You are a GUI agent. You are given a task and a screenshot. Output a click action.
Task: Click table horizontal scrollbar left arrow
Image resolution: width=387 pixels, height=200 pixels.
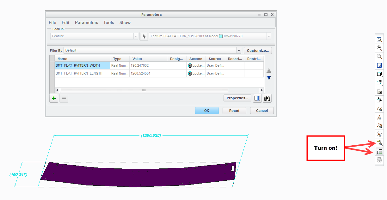point(57,90)
